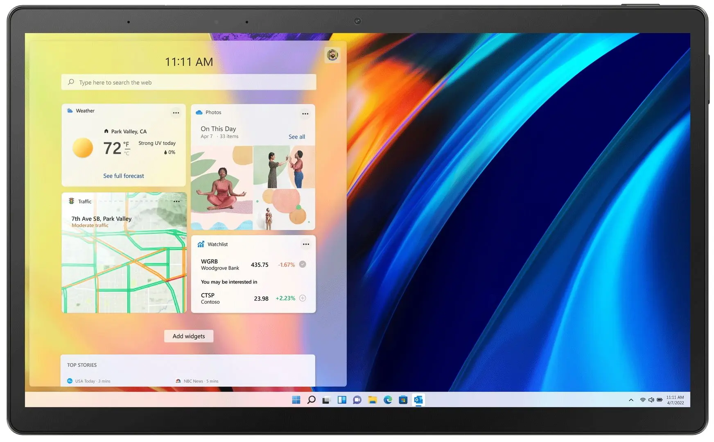Click the Widgets taskbar icon
The width and height of the screenshot is (714, 442).
click(x=342, y=400)
